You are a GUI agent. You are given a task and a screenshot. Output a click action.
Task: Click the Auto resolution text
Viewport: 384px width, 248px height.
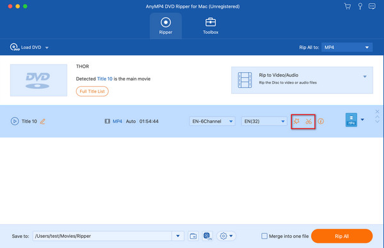(131, 121)
